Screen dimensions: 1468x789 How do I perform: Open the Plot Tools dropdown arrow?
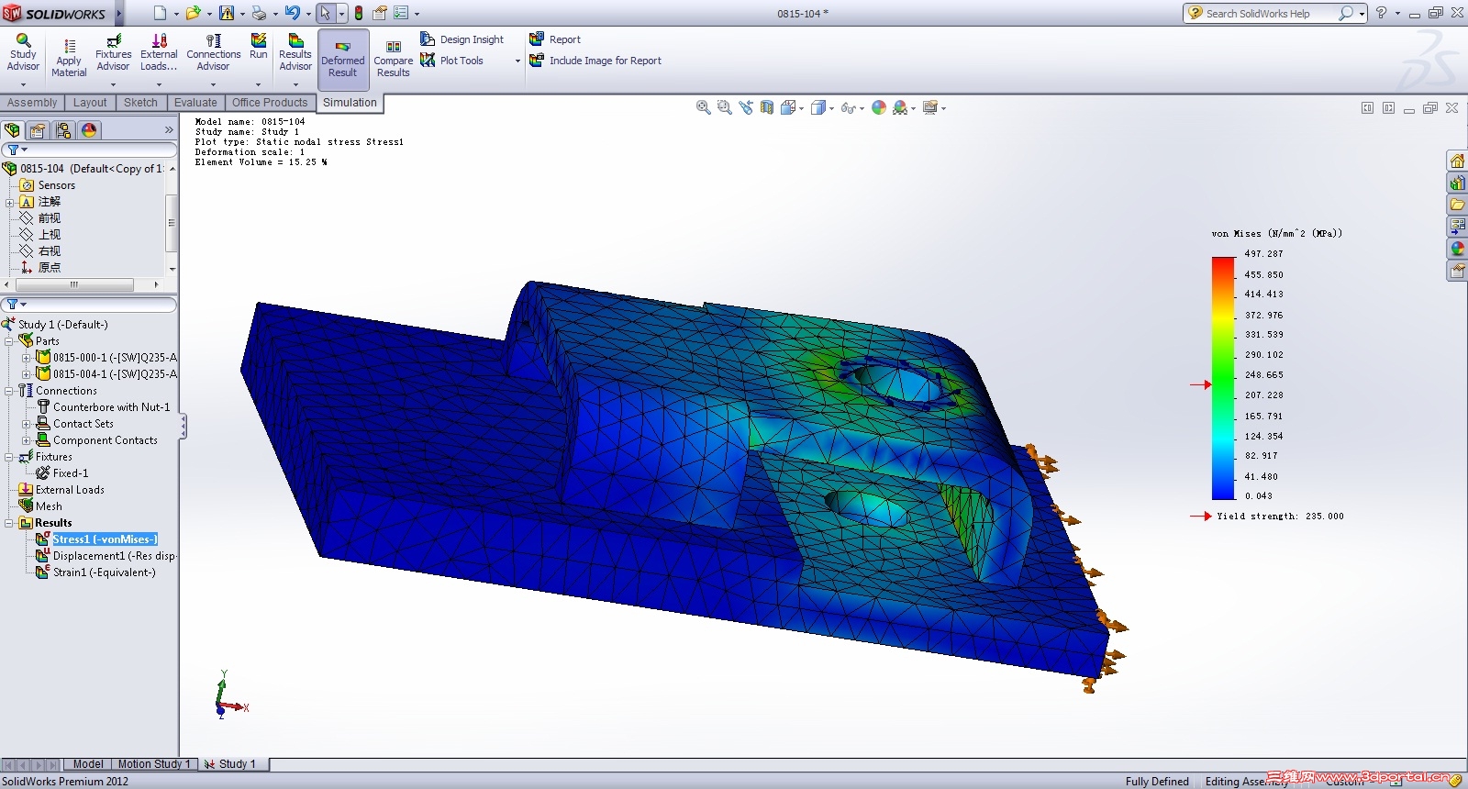coord(517,61)
